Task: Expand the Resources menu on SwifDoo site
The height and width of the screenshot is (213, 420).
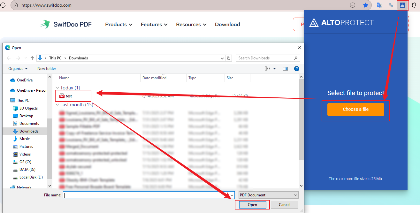Action: [x=191, y=24]
